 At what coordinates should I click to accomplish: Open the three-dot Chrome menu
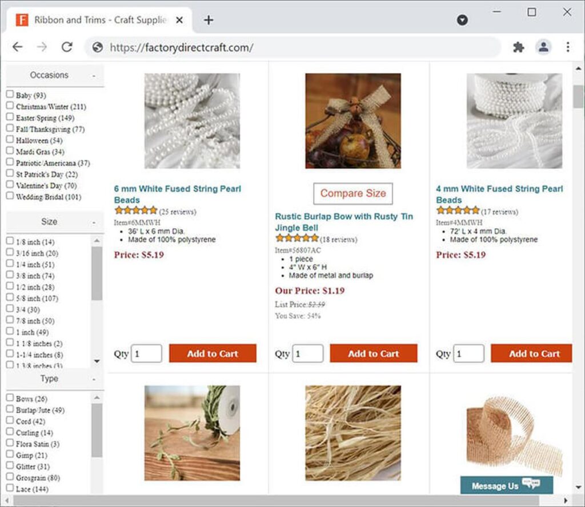click(x=568, y=47)
